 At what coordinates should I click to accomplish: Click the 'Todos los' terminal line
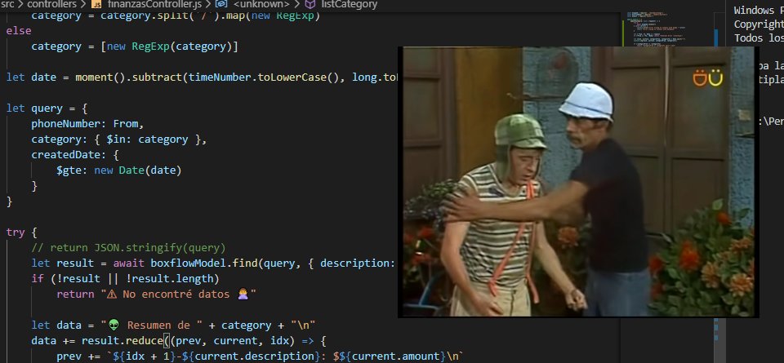759,38
